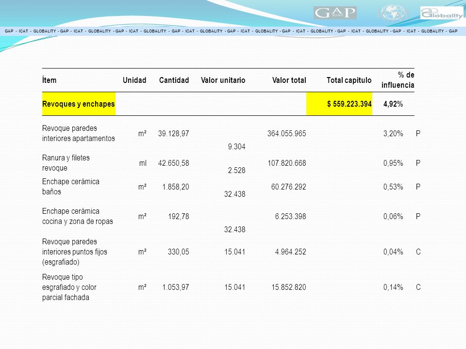
Task: Click total value '107.820.668'
Action: point(286,163)
